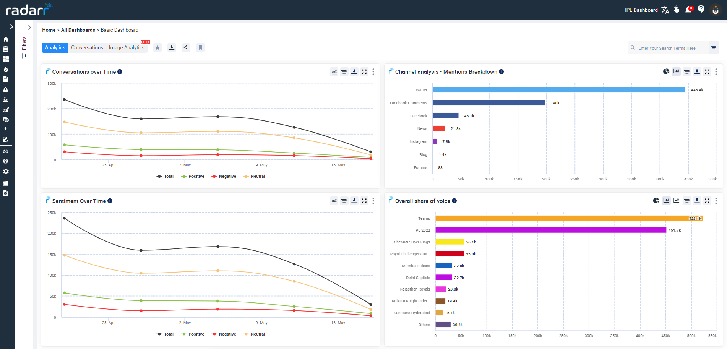Screen dimensions: 727x349
Task: Toggle Negative series on Conversations over Time legend
Action: tap(224, 176)
